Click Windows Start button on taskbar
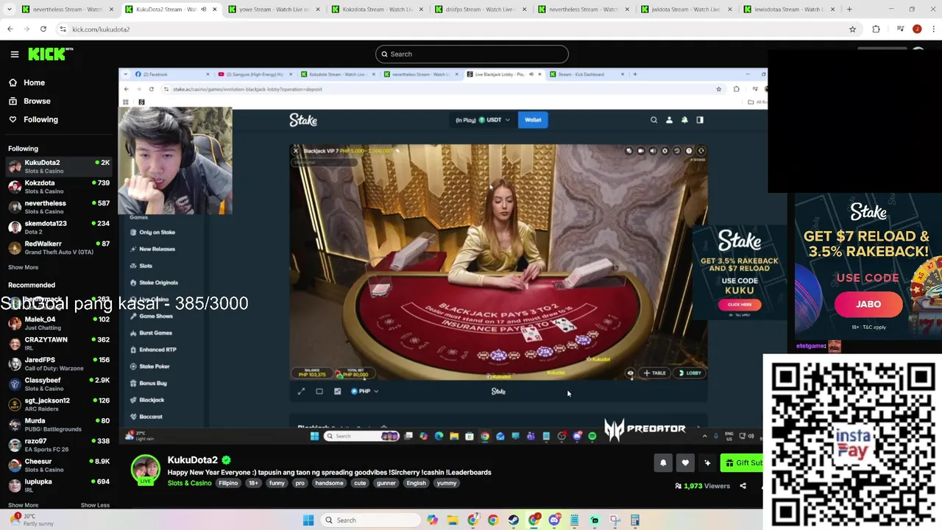 point(308,520)
